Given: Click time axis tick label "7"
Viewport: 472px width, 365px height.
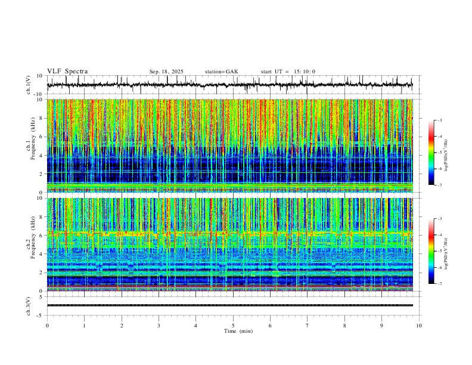Looking at the screenshot, I should (x=308, y=326).
